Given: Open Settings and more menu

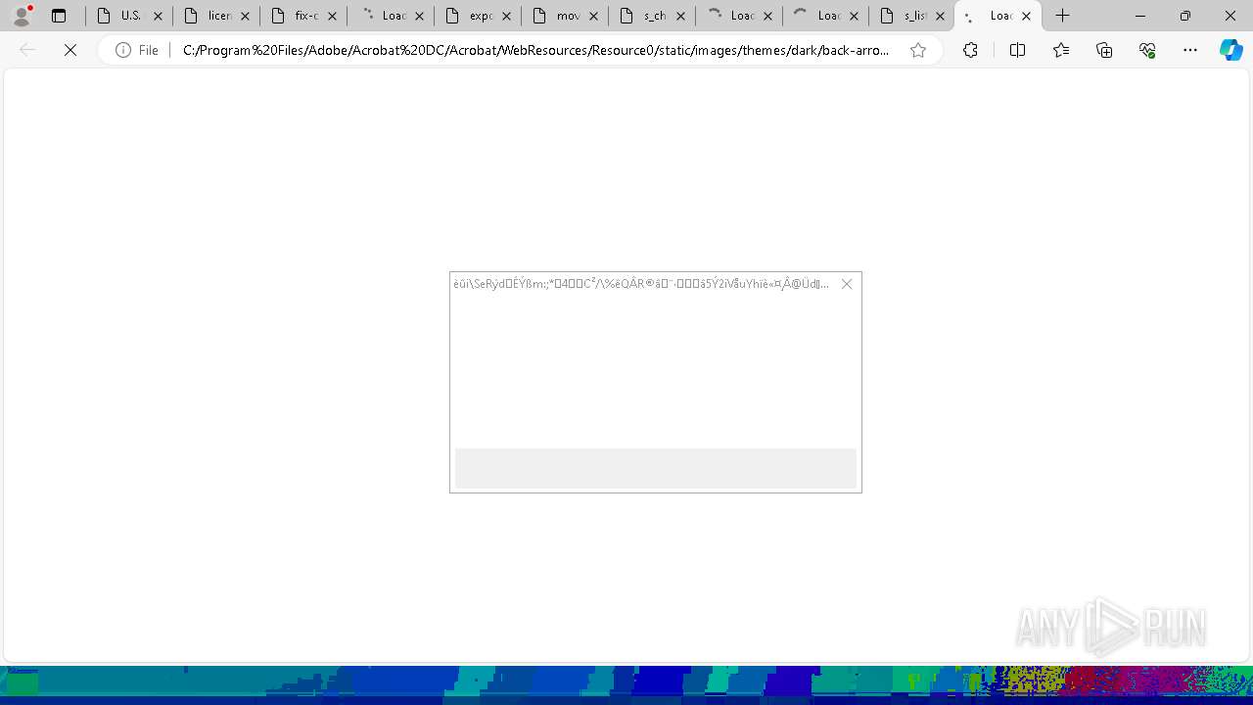Looking at the screenshot, I should [x=1190, y=50].
